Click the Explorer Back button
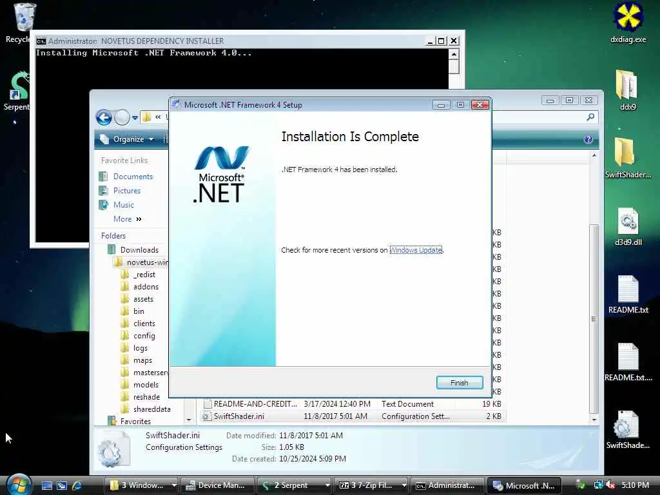This screenshot has width=660, height=495. tap(104, 117)
